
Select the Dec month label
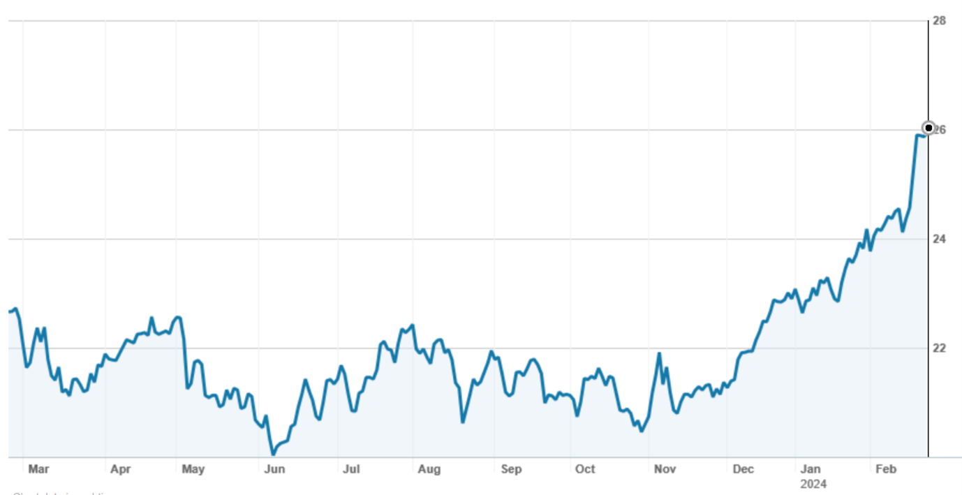(743, 469)
